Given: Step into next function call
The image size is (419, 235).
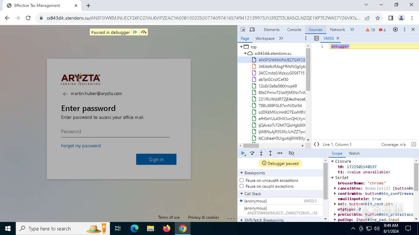Looking at the screenshot, I should point(261,153).
